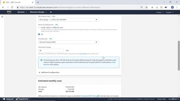Click the Feedback chat bubble icon
Screen dimensions: 180x101
(x=4, y=99)
